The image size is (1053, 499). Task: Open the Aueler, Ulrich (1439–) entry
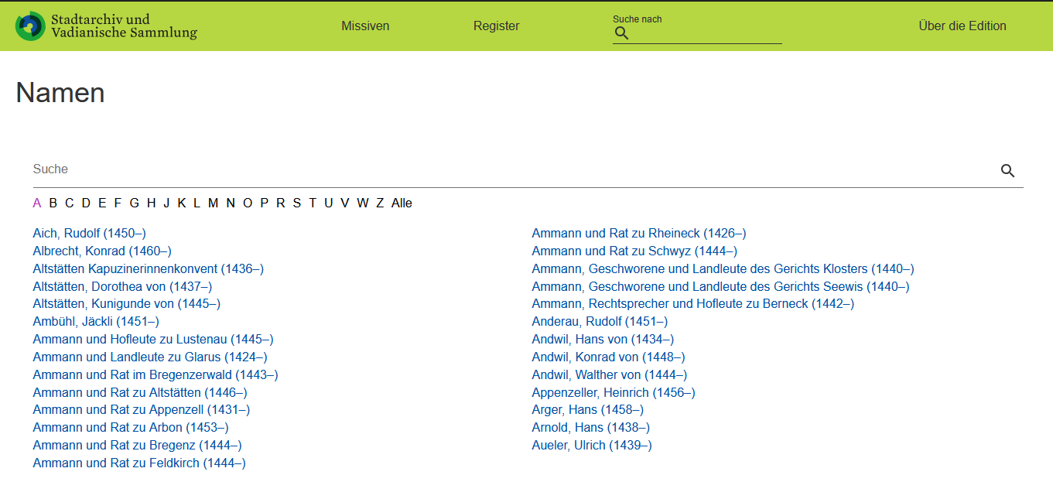pyautogui.click(x=591, y=445)
